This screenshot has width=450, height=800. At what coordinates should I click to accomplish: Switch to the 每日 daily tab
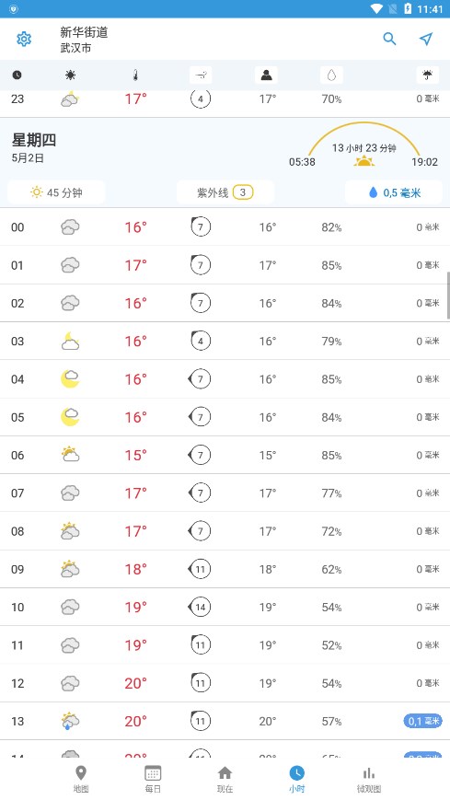click(153, 779)
